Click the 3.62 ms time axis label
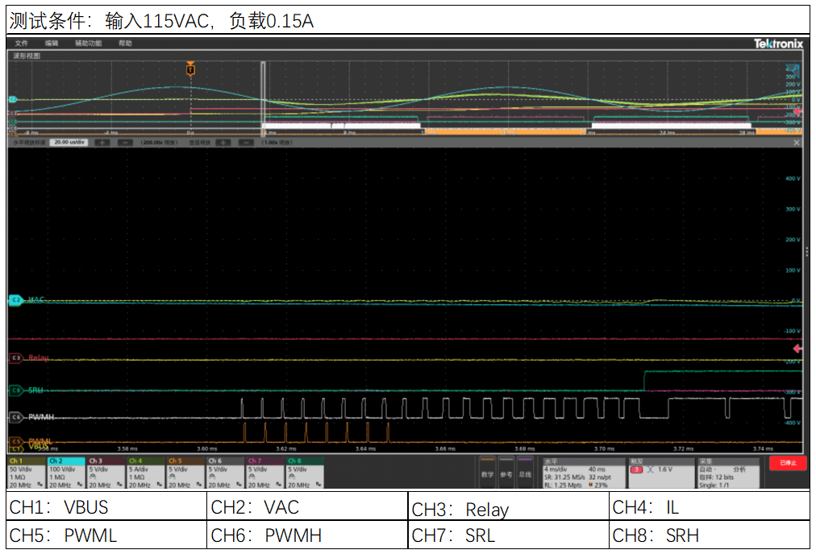Viewport: 816px width, 554px height. [285, 449]
